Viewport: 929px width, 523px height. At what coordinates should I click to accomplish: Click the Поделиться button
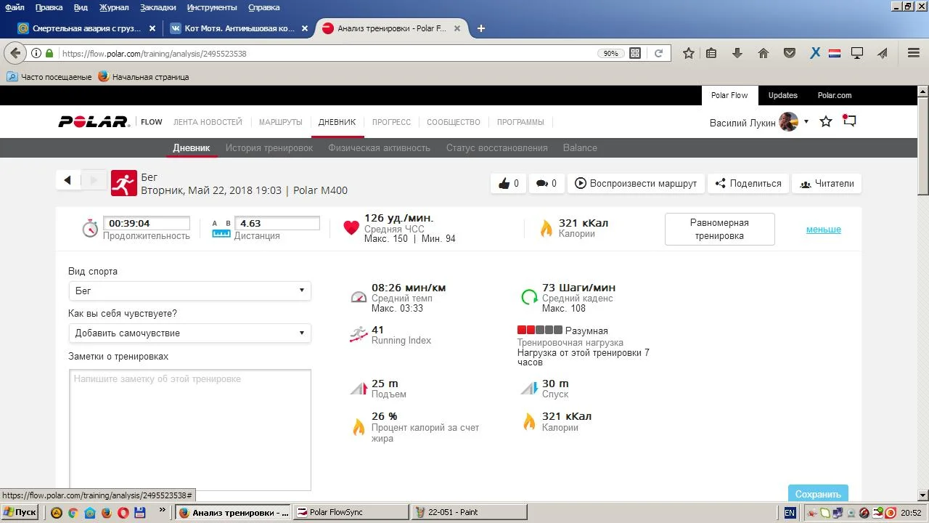pyautogui.click(x=748, y=183)
